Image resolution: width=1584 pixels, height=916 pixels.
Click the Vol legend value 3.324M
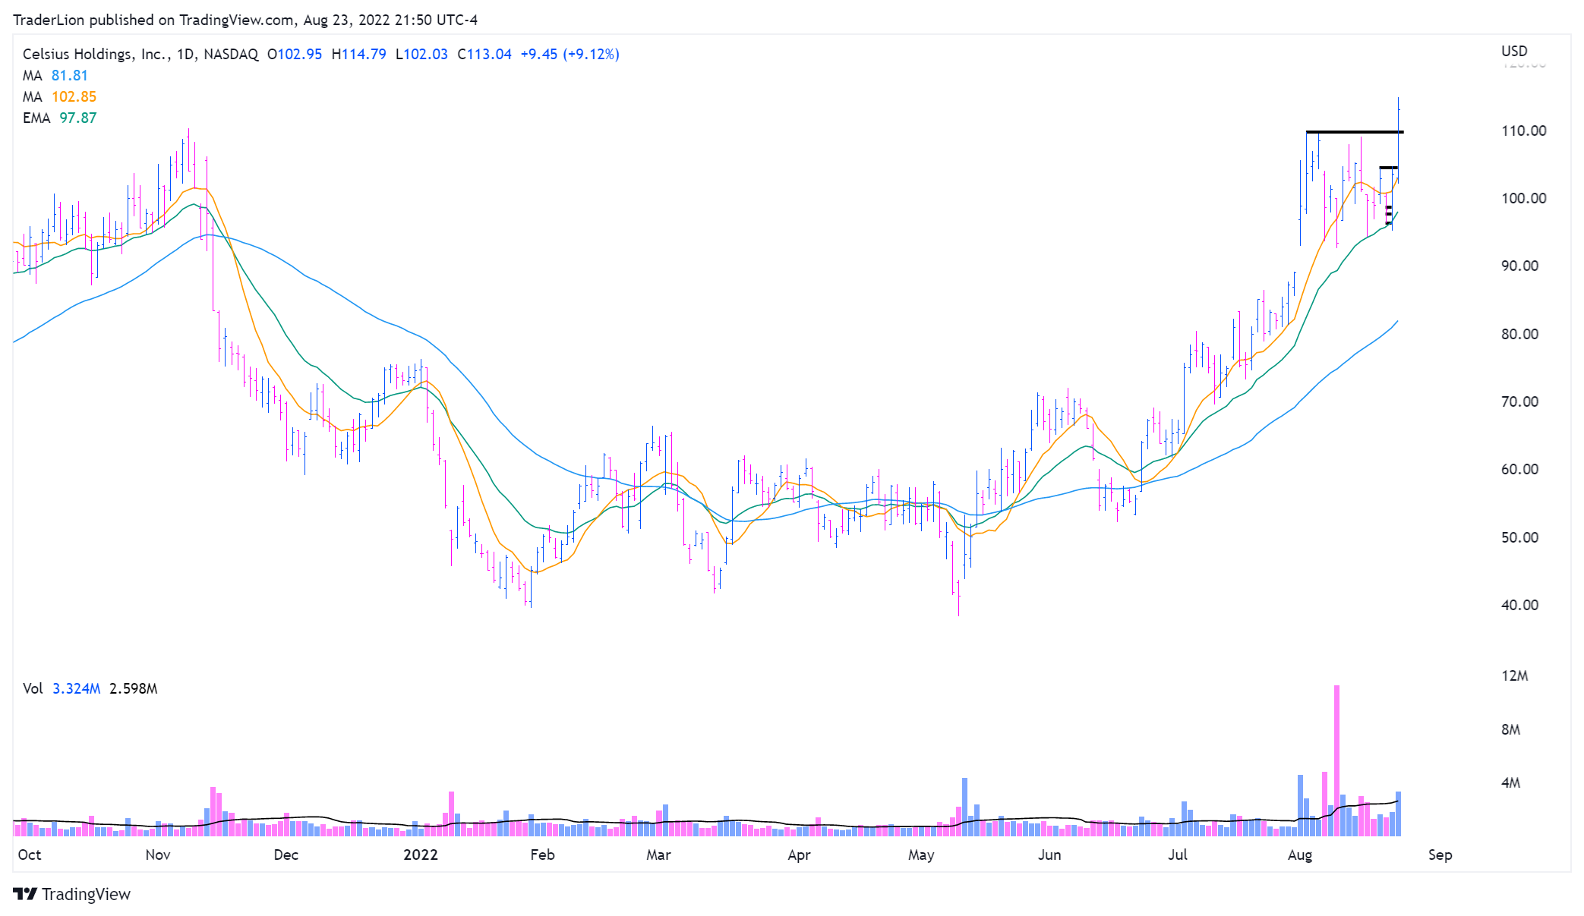76,688
